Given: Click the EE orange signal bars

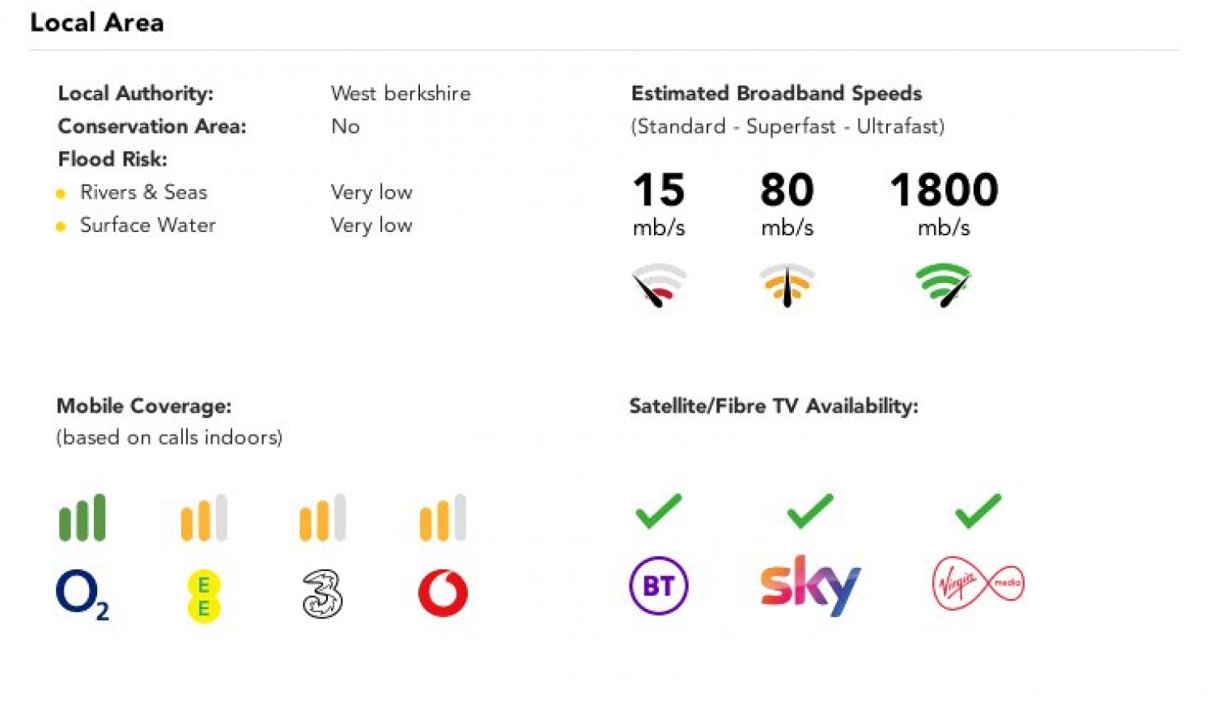Looking at the screenshot, I should pos(204,518).
